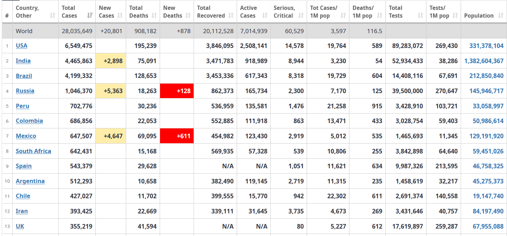This screenshot has height=236, width=507.
Task: Open the India country page
Action: click(x=23, y=61)
